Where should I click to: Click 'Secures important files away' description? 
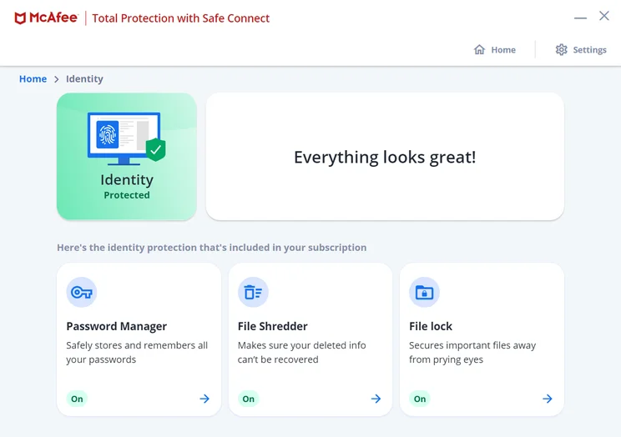click(472, 345)
